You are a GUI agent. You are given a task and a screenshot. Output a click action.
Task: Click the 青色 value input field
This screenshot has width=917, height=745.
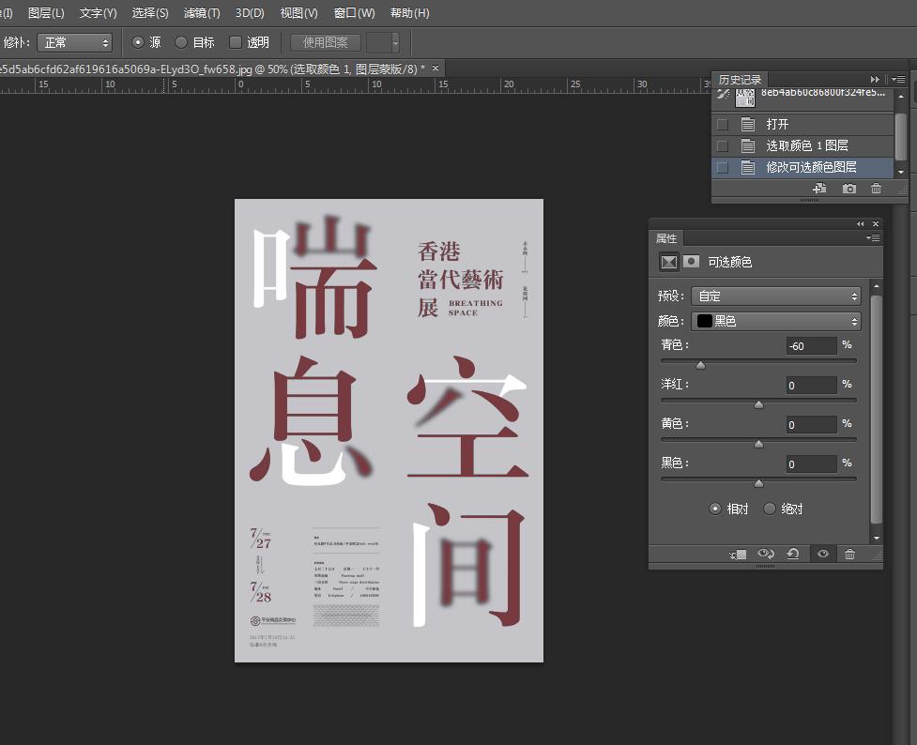[x=814, y=345]
